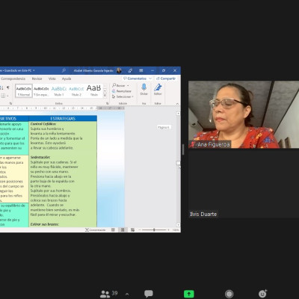The height and width of the screenshot is (299, 299).
Task: Expand the participants options chevron
Action: click(x=127, y=295)
